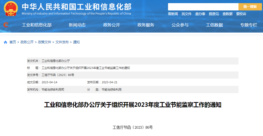Click 成文日期 2023-04-14
The width and height of the screenshot is (263, 136).
(49, 82)
